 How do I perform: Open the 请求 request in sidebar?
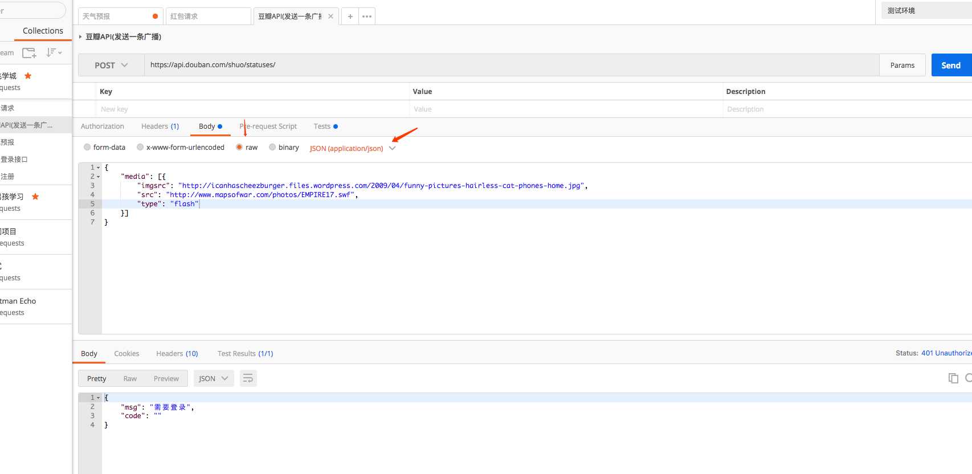(x=36, y=108)
